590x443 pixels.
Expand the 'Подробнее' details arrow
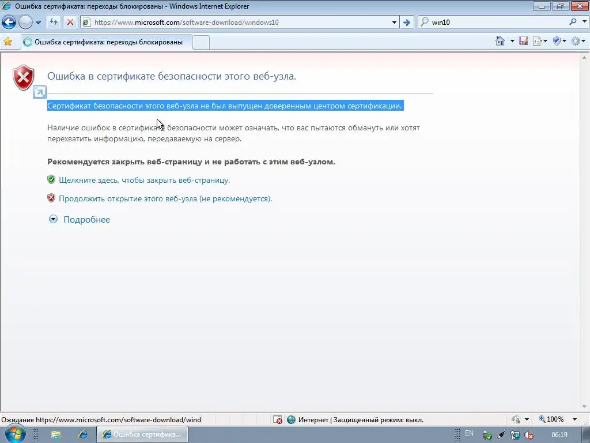[x=54, y=219]
